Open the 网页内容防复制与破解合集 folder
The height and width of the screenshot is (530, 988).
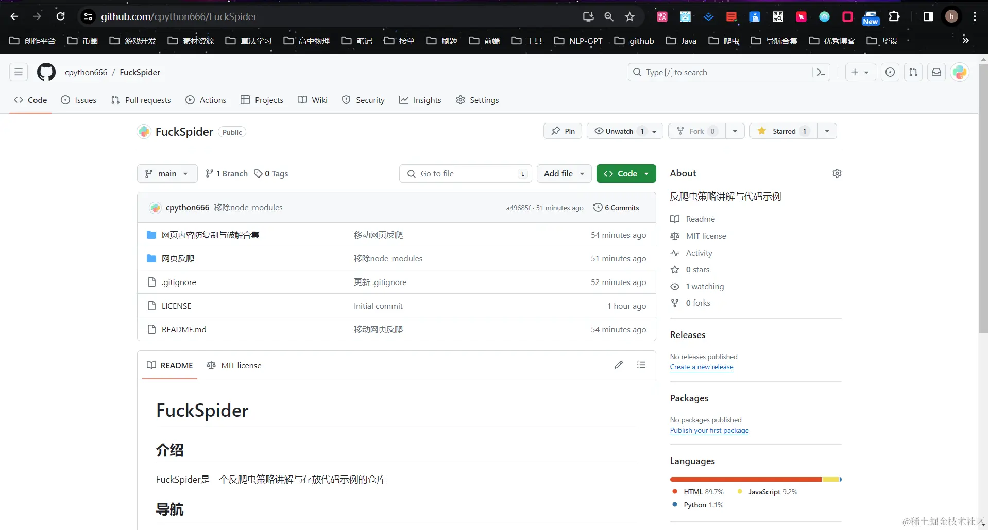(210, 235)
